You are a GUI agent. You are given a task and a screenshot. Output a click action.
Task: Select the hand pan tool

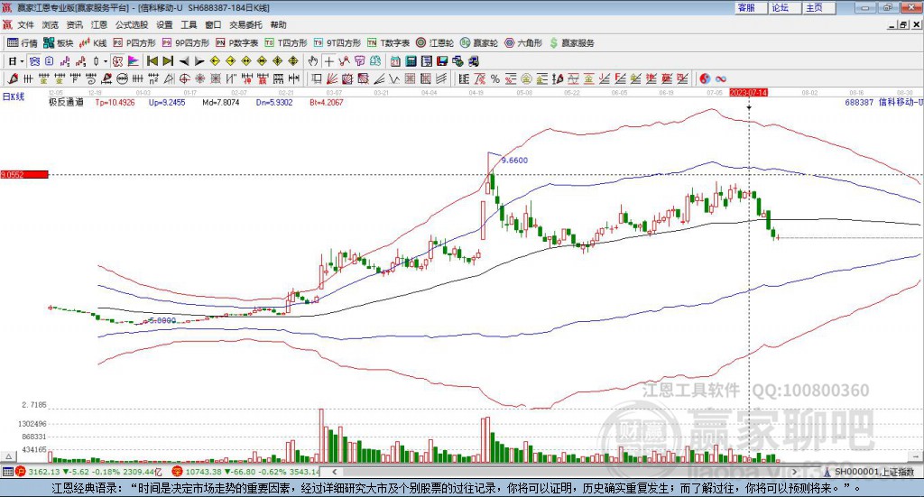[313, 61]
